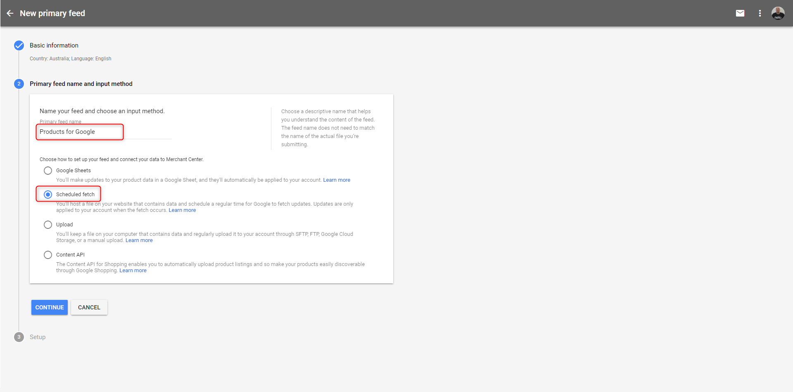The width and height of the screenshot is (793, 392).
Task: Select the Scheduled fetch radio option
Action: click(48, 195)
